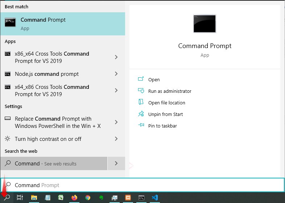Open Firefox from the taskbar
Viewport: 285px width, 203px height.
pyautogui.click(x=74, y=198)
